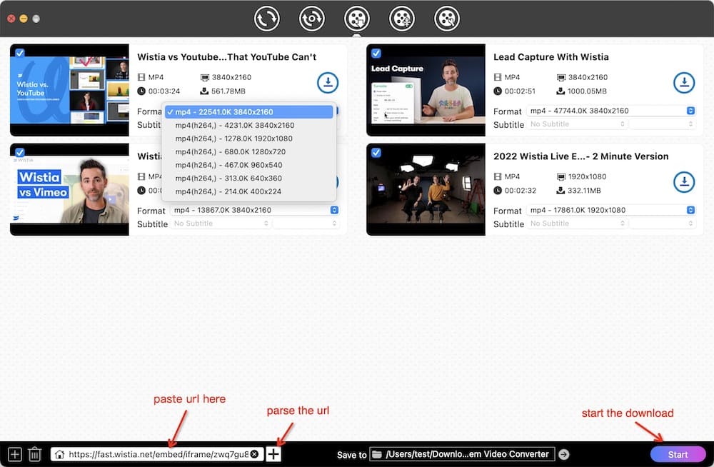The width and height of the screenshot is (714, 467).
Task: Open second subtitle dropdown for Wistia vs Vimeo video
Action: point(306,224)
